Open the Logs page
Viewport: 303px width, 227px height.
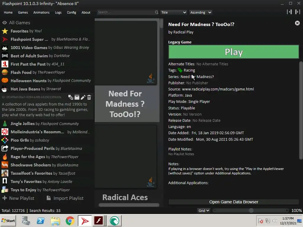(x=58, y=12)
